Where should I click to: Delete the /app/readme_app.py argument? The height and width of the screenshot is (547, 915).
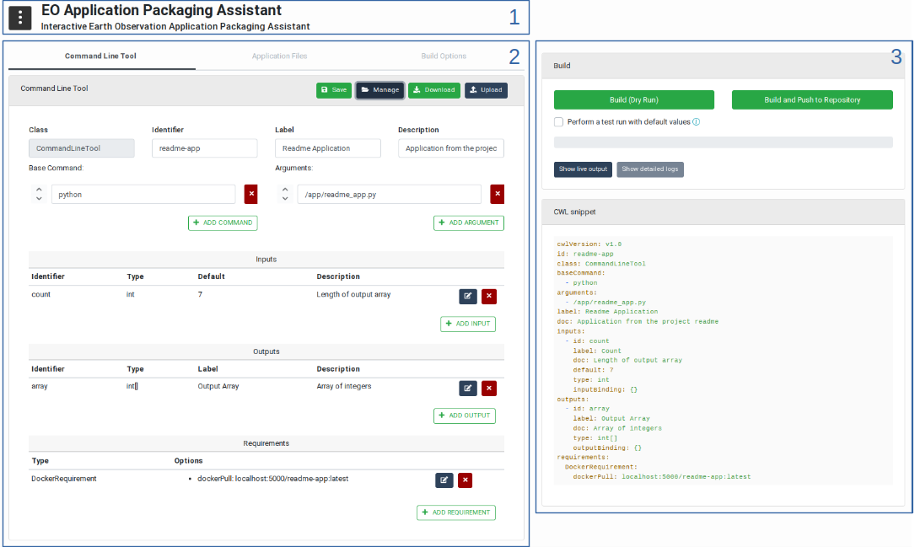pos(498,194)
